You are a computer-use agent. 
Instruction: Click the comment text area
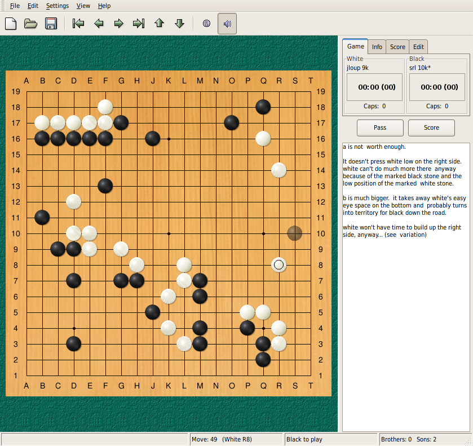pyautogui.click(x=406, y=287)
